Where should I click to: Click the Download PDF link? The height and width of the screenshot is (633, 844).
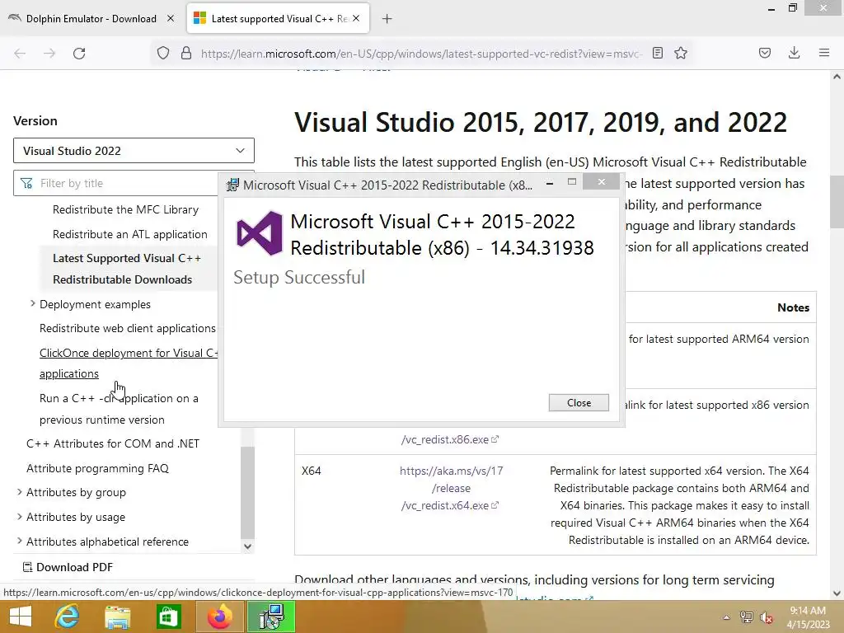tap(68, 567)
